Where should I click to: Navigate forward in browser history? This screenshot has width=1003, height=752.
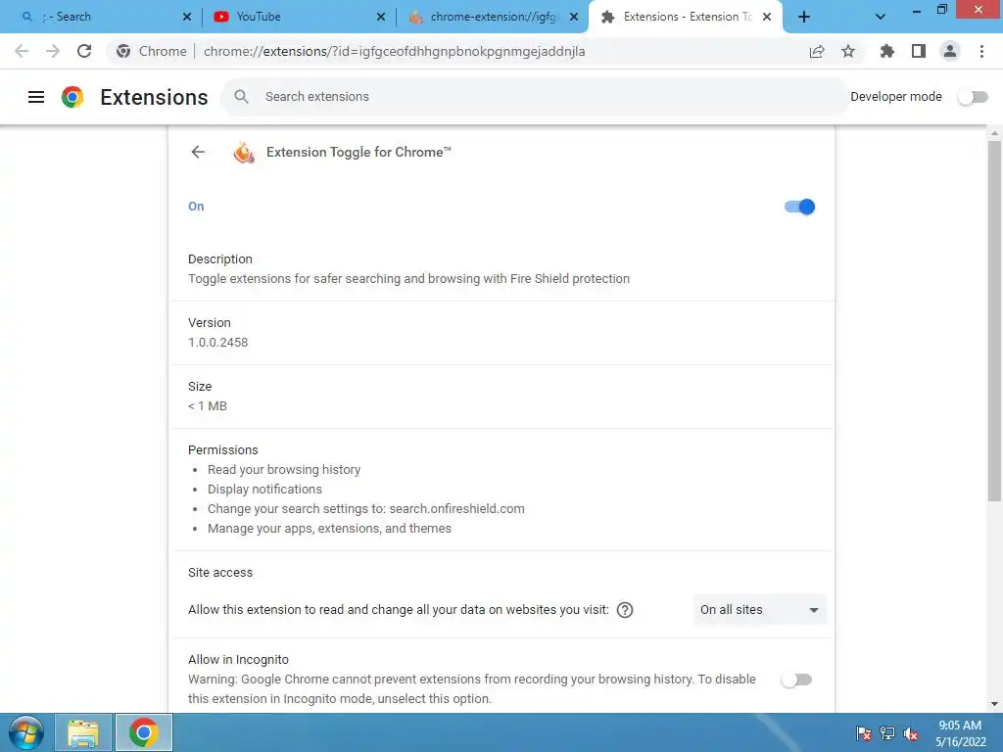point(53,51)
